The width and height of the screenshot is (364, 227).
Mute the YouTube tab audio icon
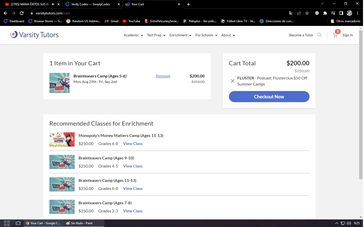pyautogui.click(x=53, y=4)
